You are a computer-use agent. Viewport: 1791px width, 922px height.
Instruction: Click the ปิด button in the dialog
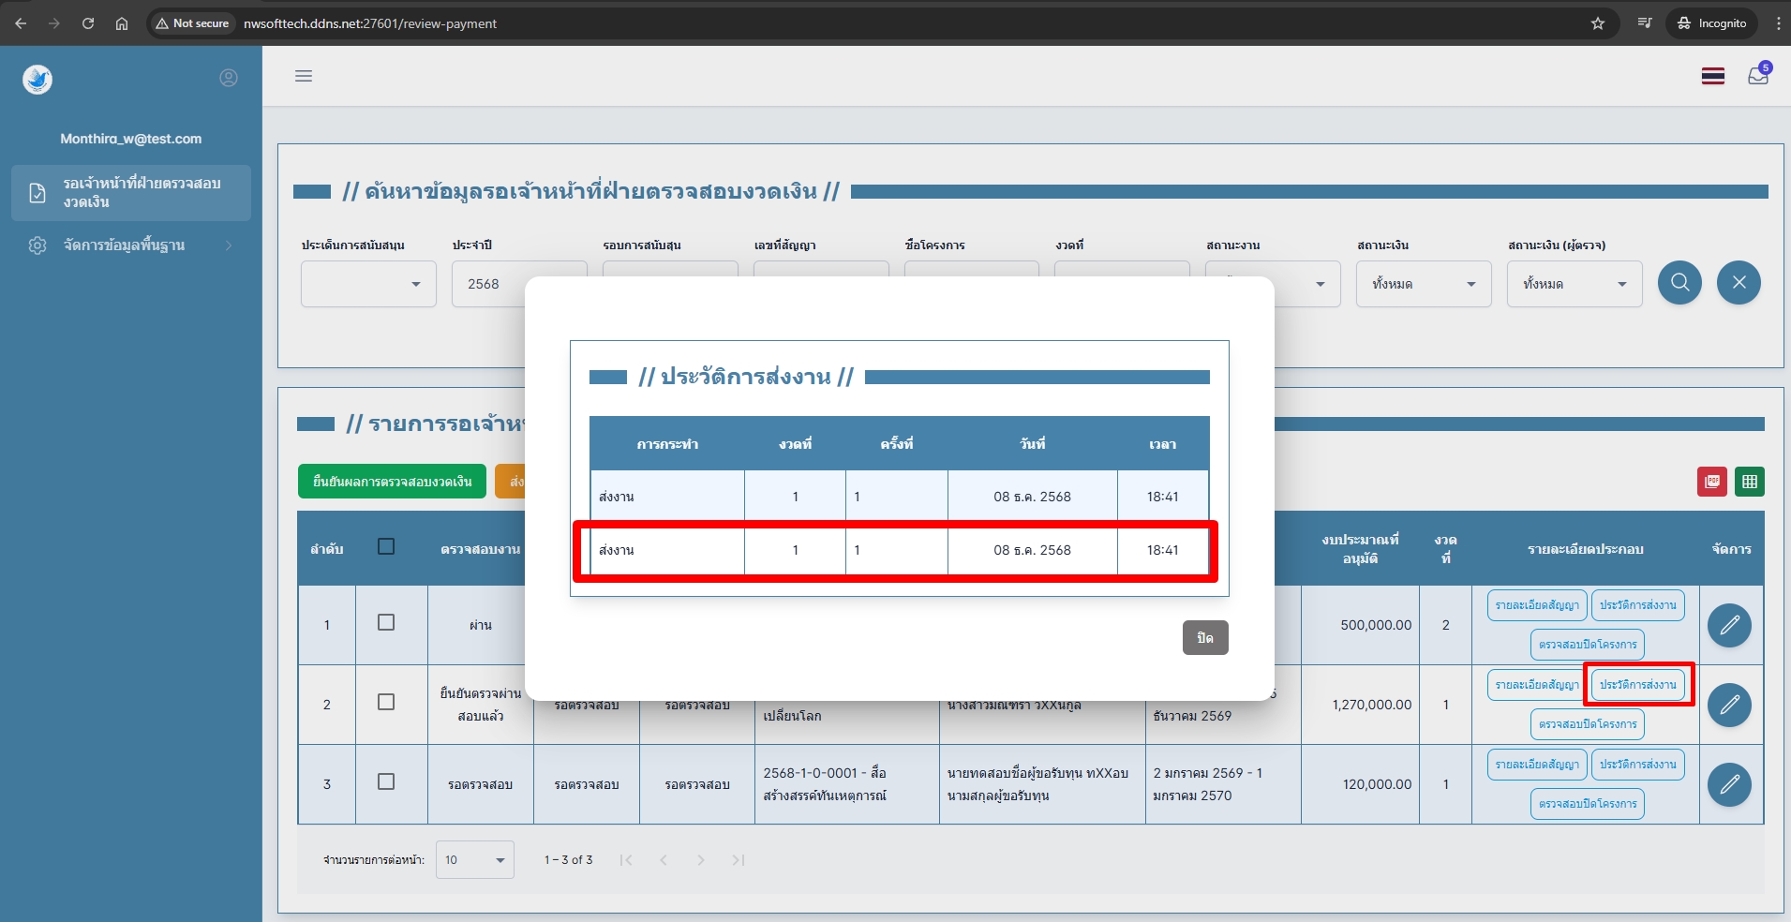[1205, 638]
